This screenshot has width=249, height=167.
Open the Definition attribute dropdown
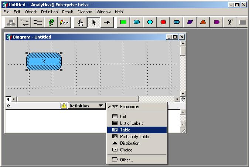pyautogui.click(x=87, y=106)
